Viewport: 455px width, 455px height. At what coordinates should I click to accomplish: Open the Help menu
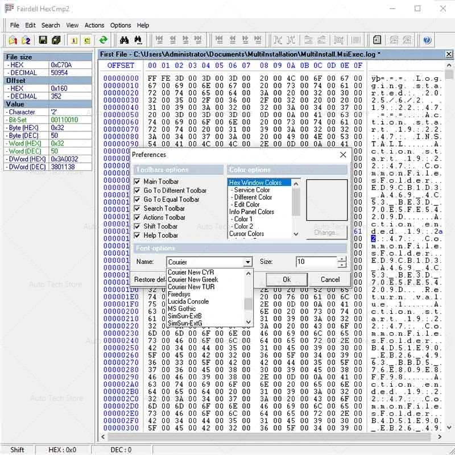pos(143,25)
